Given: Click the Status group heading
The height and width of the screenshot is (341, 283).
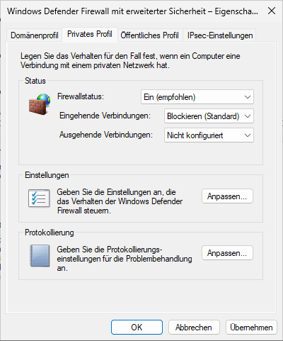Looking at the screenshot, I should coord(35,81).
